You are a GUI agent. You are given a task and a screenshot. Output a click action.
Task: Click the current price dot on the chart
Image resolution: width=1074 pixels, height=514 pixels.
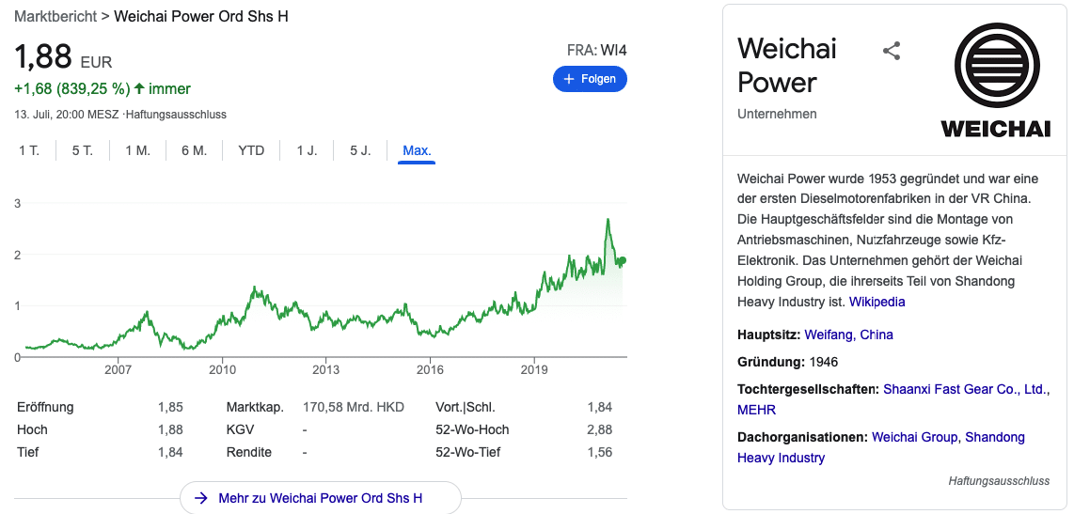[x=622, y=260]
